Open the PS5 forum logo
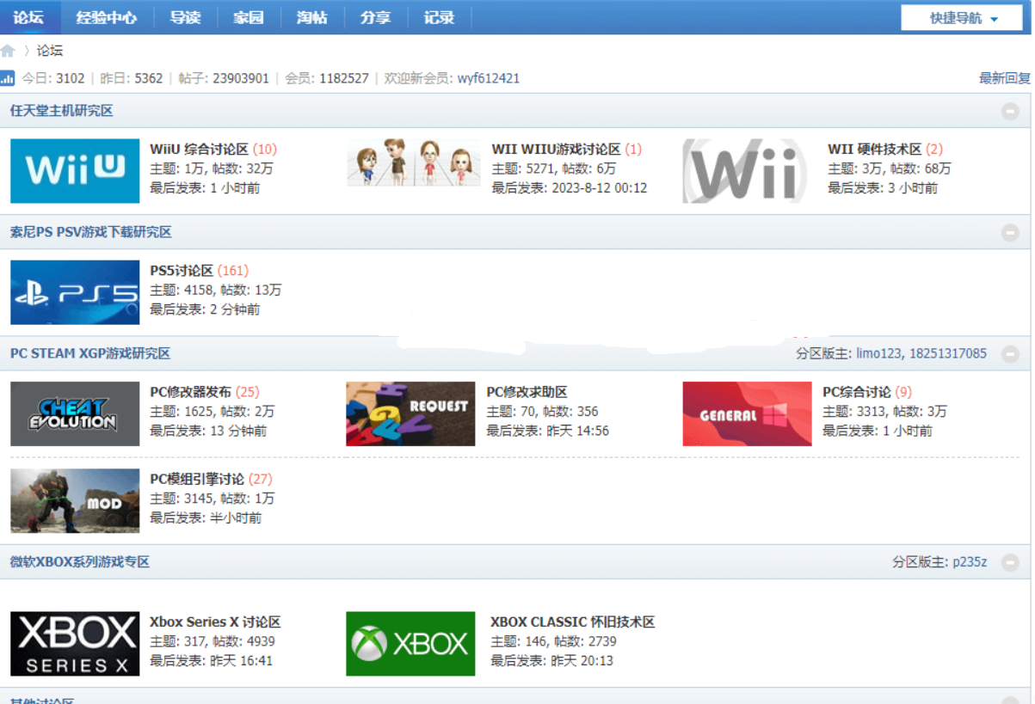The width and height of the screenshot is (1035, 704). (x=75, y=292)
